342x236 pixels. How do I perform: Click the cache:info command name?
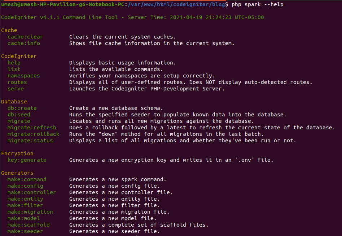click(x=24, y=43)
